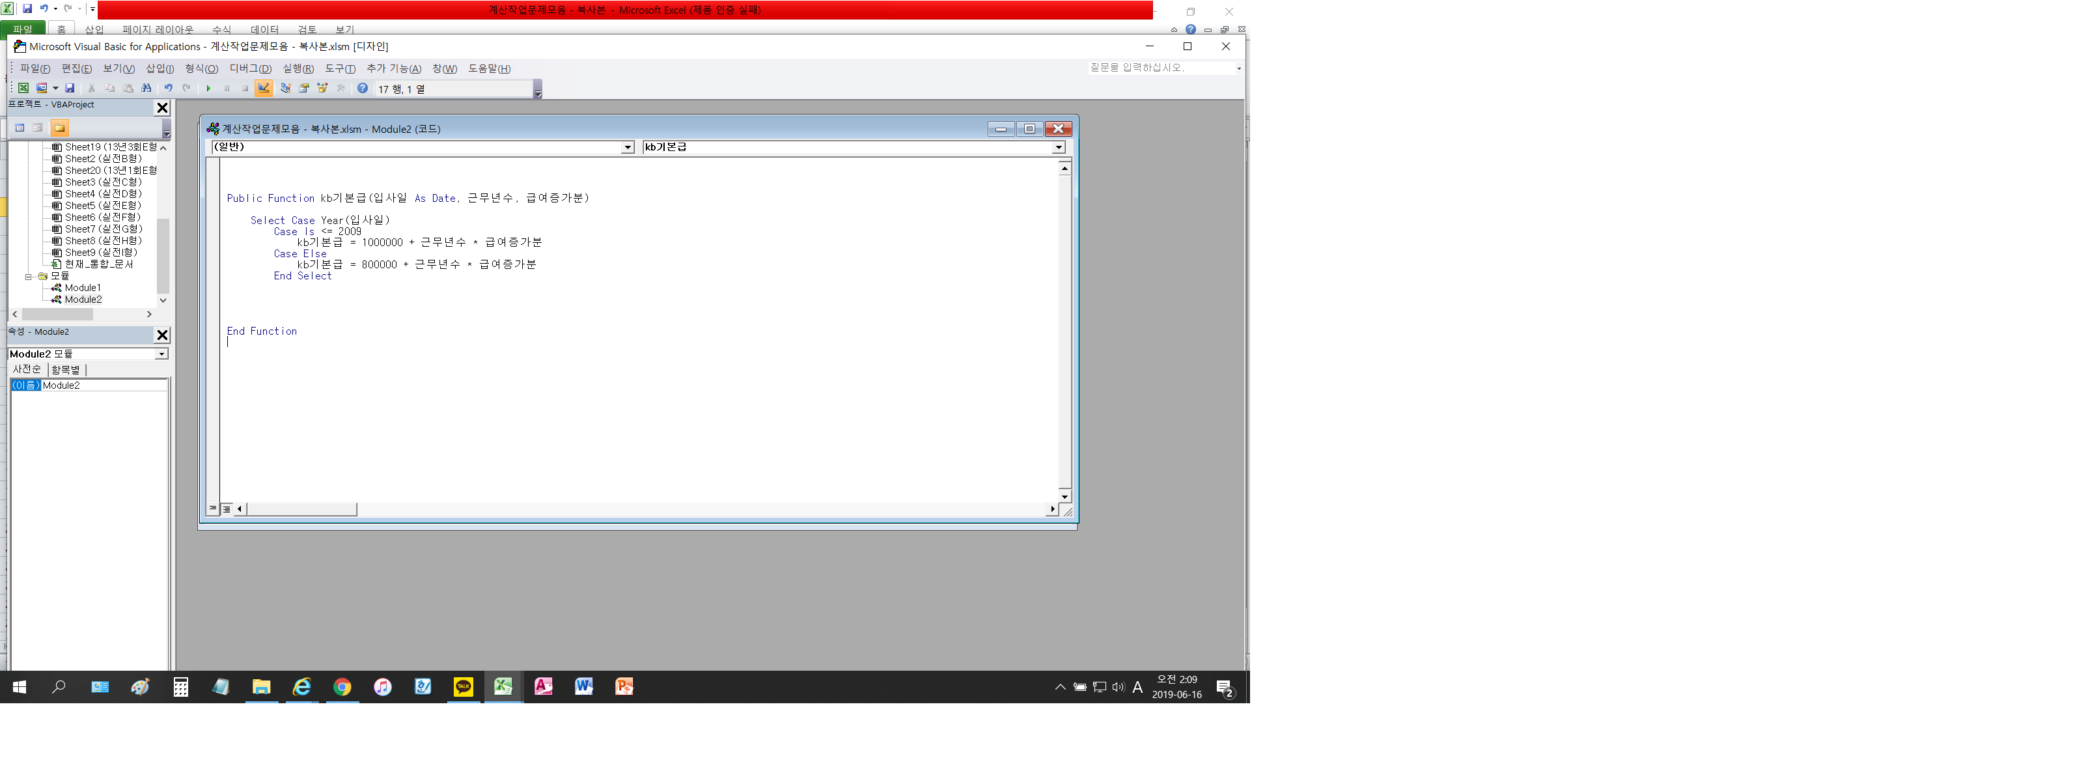Viewport: 2086px width, 784px height.
Task: Select Module1 in the project tree
Action: [x=83, y=288]
